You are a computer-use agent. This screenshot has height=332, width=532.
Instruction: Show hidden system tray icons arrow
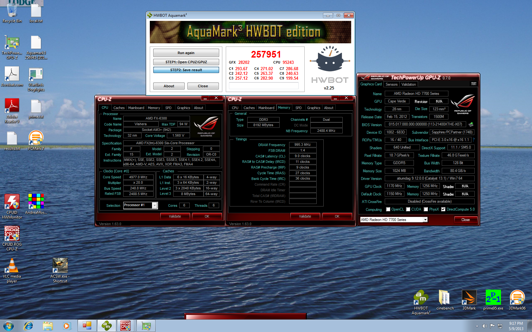click(x=477, y=326)
